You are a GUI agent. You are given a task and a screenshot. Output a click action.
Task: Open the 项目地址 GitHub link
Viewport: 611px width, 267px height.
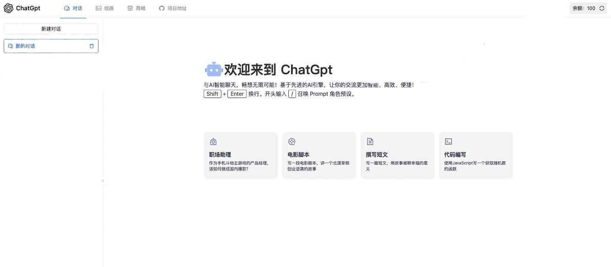[173, 8]
